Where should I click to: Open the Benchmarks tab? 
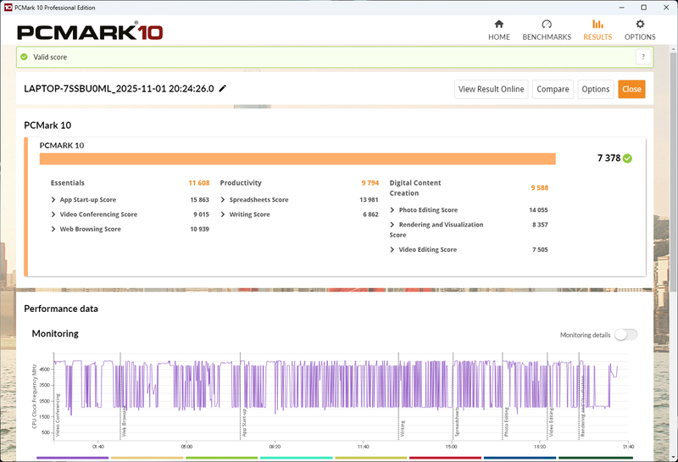547,30
